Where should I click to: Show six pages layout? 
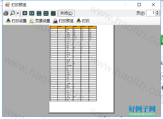[x=53, y=13]
